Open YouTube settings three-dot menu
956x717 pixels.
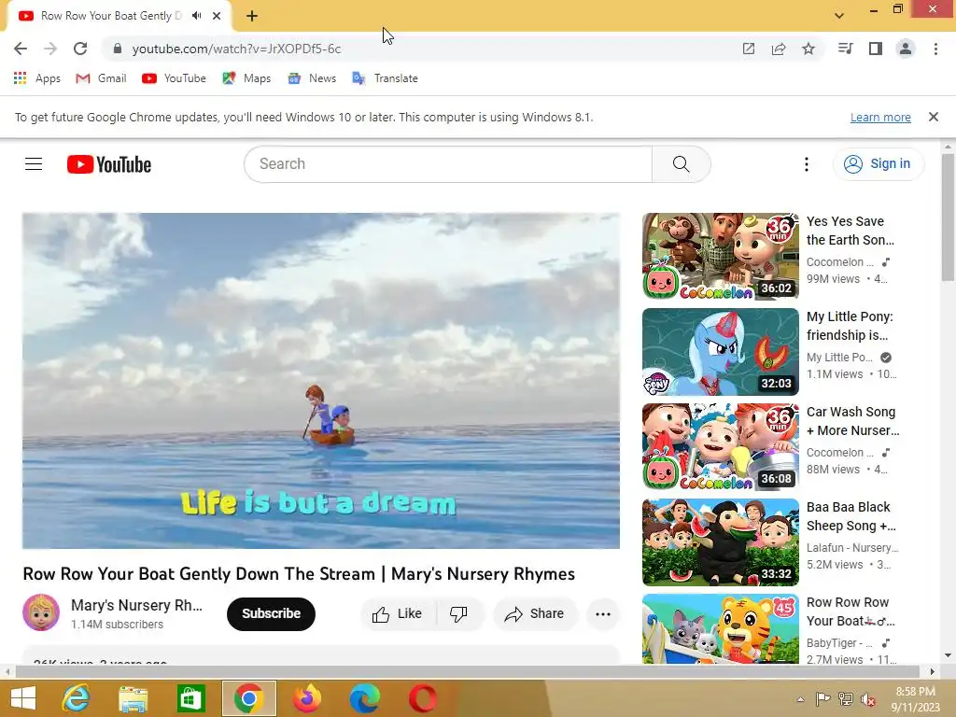[x=806, y=164]
